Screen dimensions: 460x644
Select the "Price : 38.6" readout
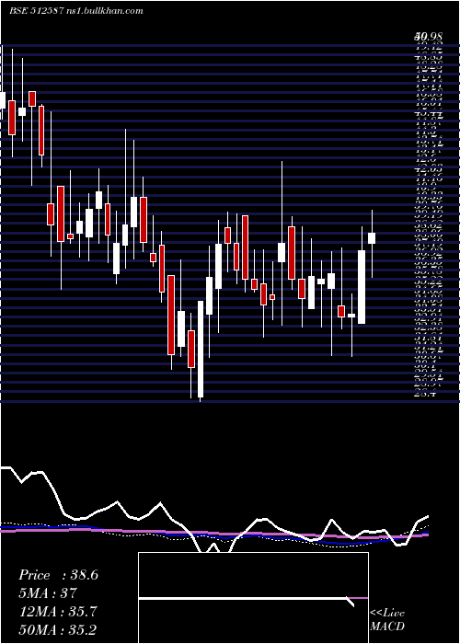click(x=58, y=575)
